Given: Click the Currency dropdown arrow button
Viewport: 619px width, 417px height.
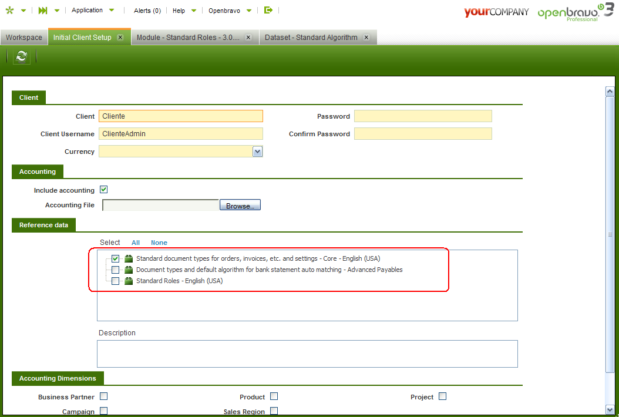Looking at the screenshot, I should (257, 152).
